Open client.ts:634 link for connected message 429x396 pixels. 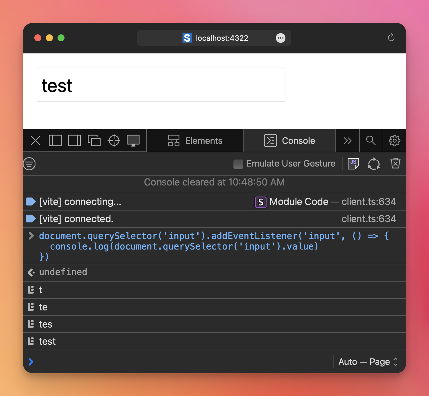pyautogui.click(x=369, y=219)
